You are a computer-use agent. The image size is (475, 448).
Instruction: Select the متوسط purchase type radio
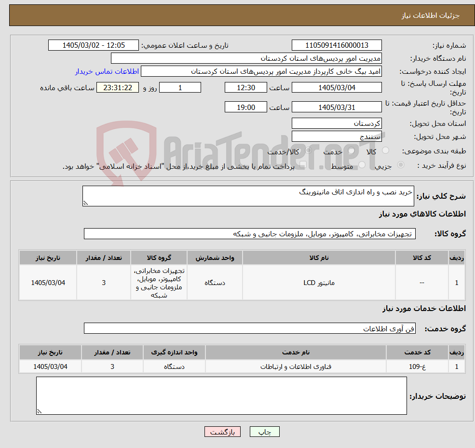(362, 165)
